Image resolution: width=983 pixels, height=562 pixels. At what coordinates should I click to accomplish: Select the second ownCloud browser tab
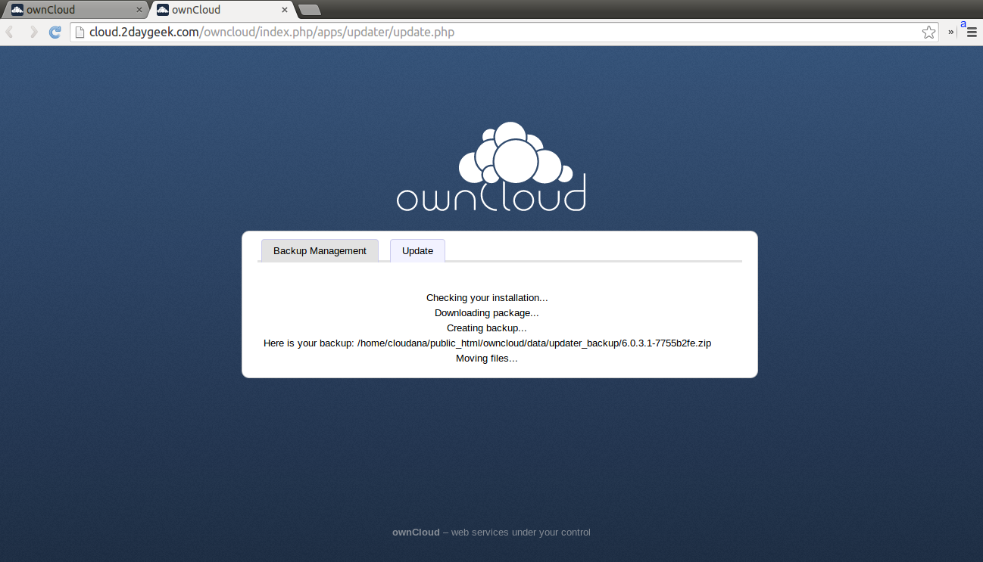(x=222, y=10)
